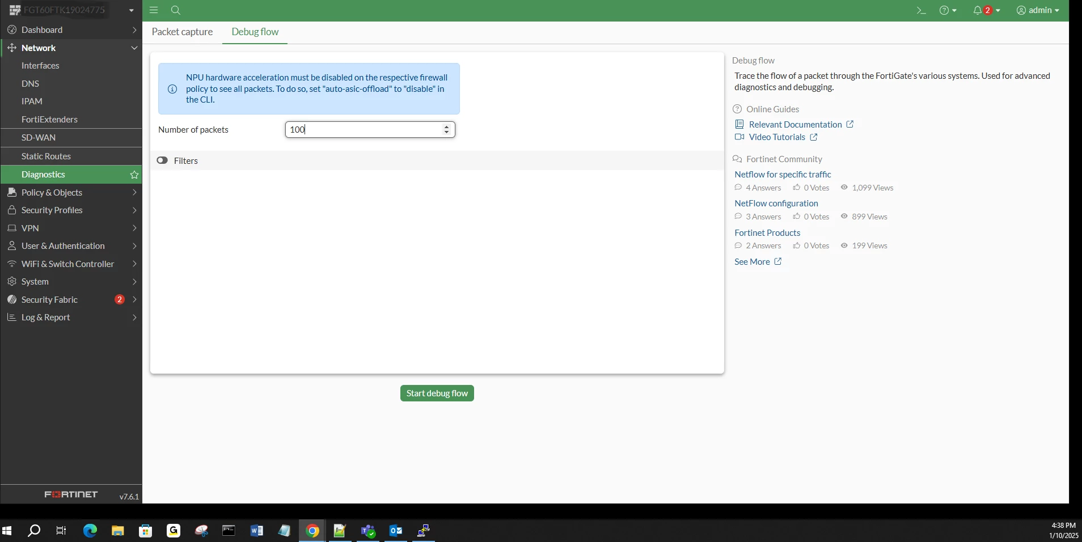
Task: Click the Start debug flow button
Action: click(x=437, y=393)
